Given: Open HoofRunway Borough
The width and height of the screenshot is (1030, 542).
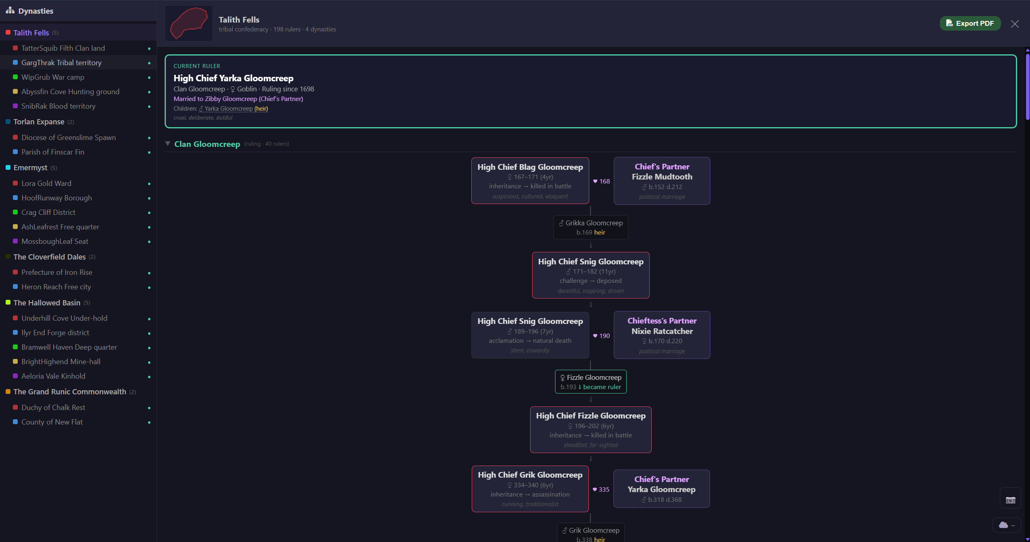Looking at the screenshot, I should click(78, 198).
